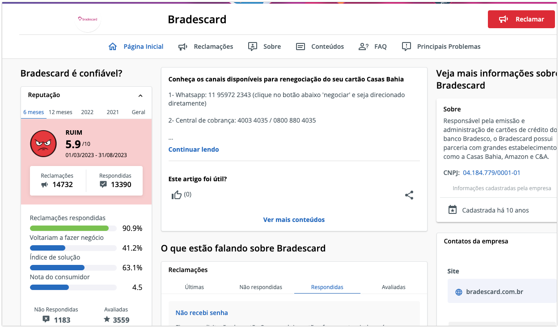Viewport: 559px width, 328px height.
Task: Select the Avaliadas complaints tab
Action: (394, 287)
